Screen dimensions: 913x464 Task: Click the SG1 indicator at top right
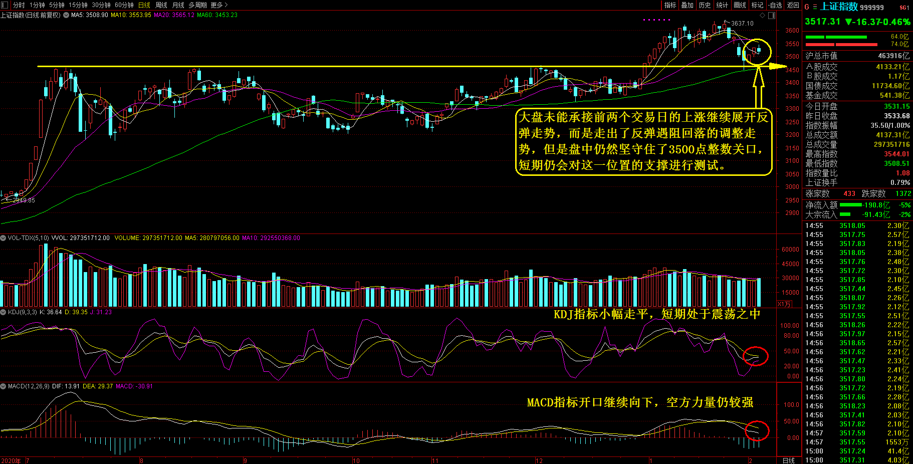tap(904, 8)
